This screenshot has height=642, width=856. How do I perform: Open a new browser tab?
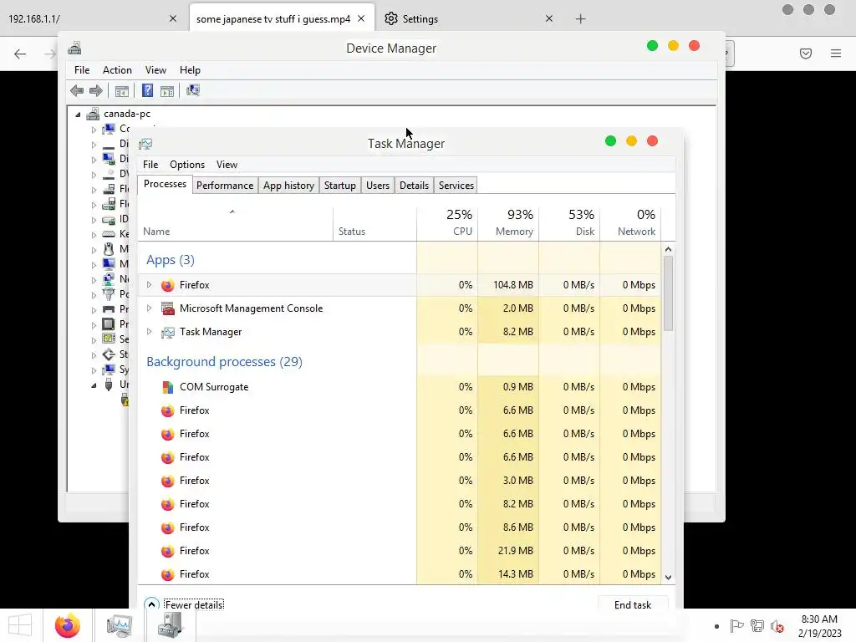[580, 19]
